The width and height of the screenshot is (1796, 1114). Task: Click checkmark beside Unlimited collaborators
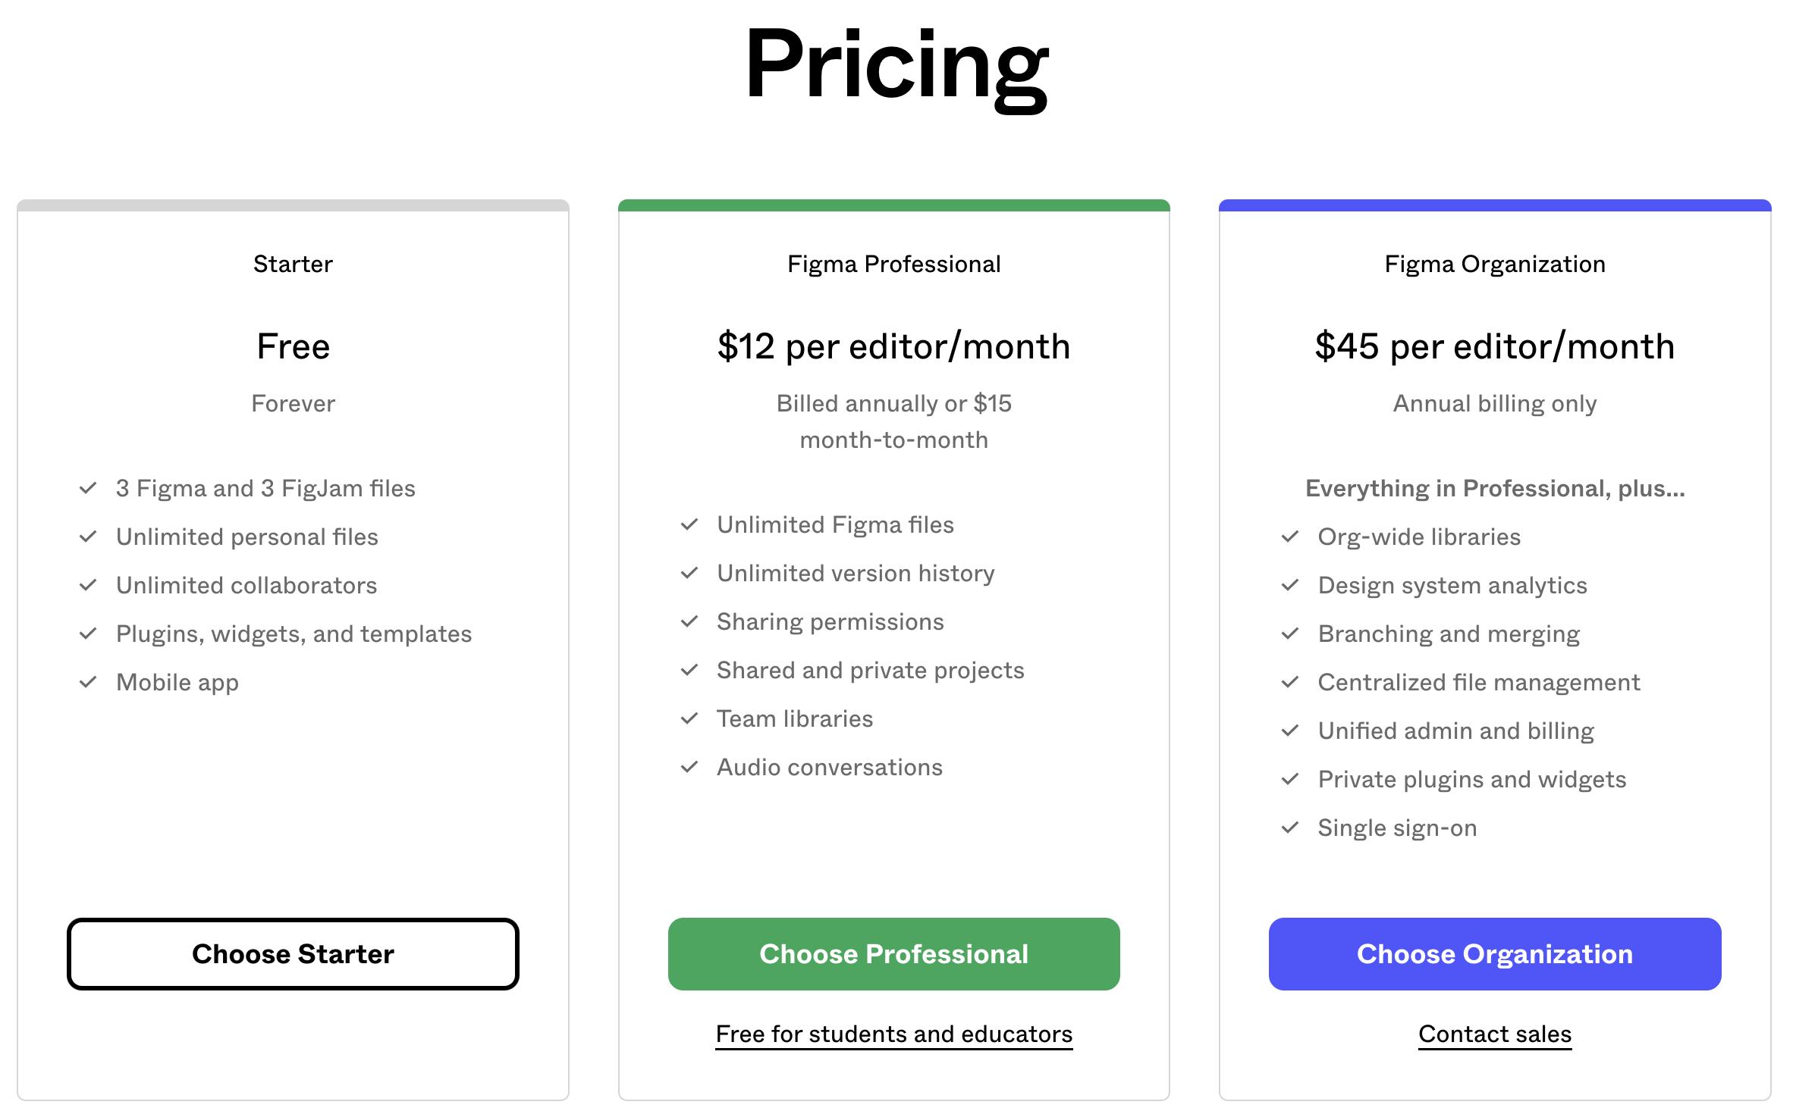pyautogui.click(x=88, y=585)
